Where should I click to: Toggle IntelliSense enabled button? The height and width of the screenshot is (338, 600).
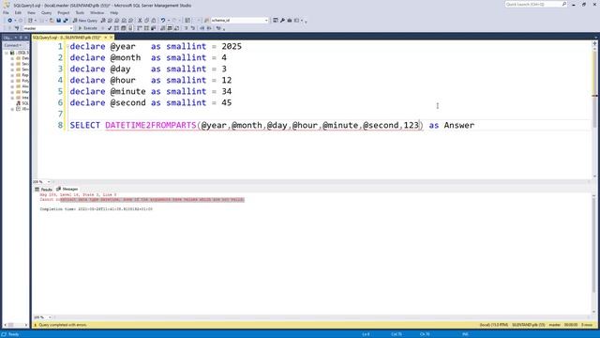tap(130, 28)
